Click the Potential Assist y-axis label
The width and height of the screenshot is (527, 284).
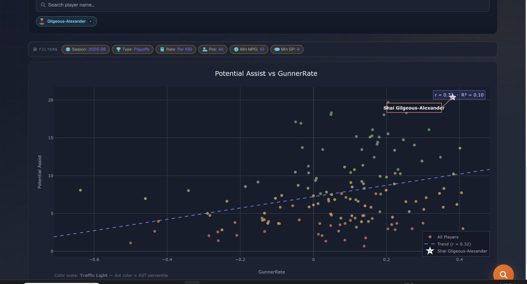pyautogui.click(x=40, y=172)
